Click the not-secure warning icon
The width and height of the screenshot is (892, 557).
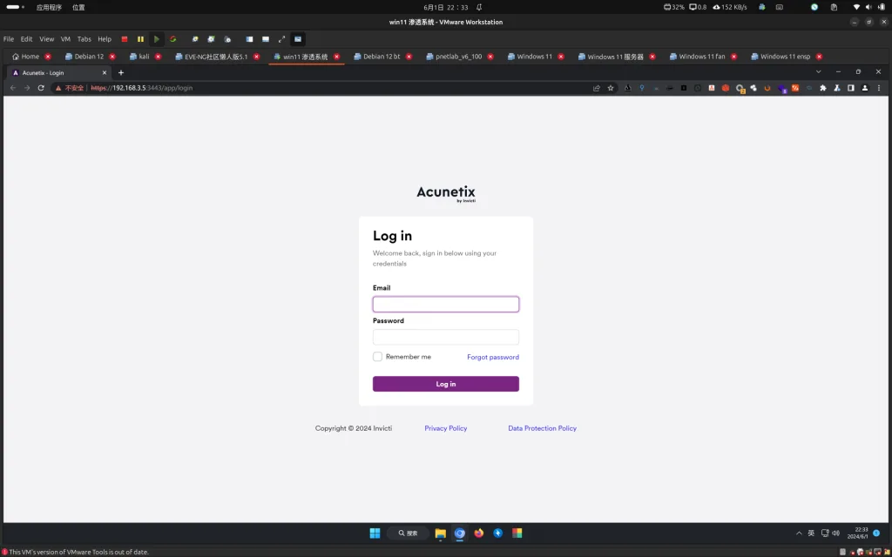tap(58, 88)
